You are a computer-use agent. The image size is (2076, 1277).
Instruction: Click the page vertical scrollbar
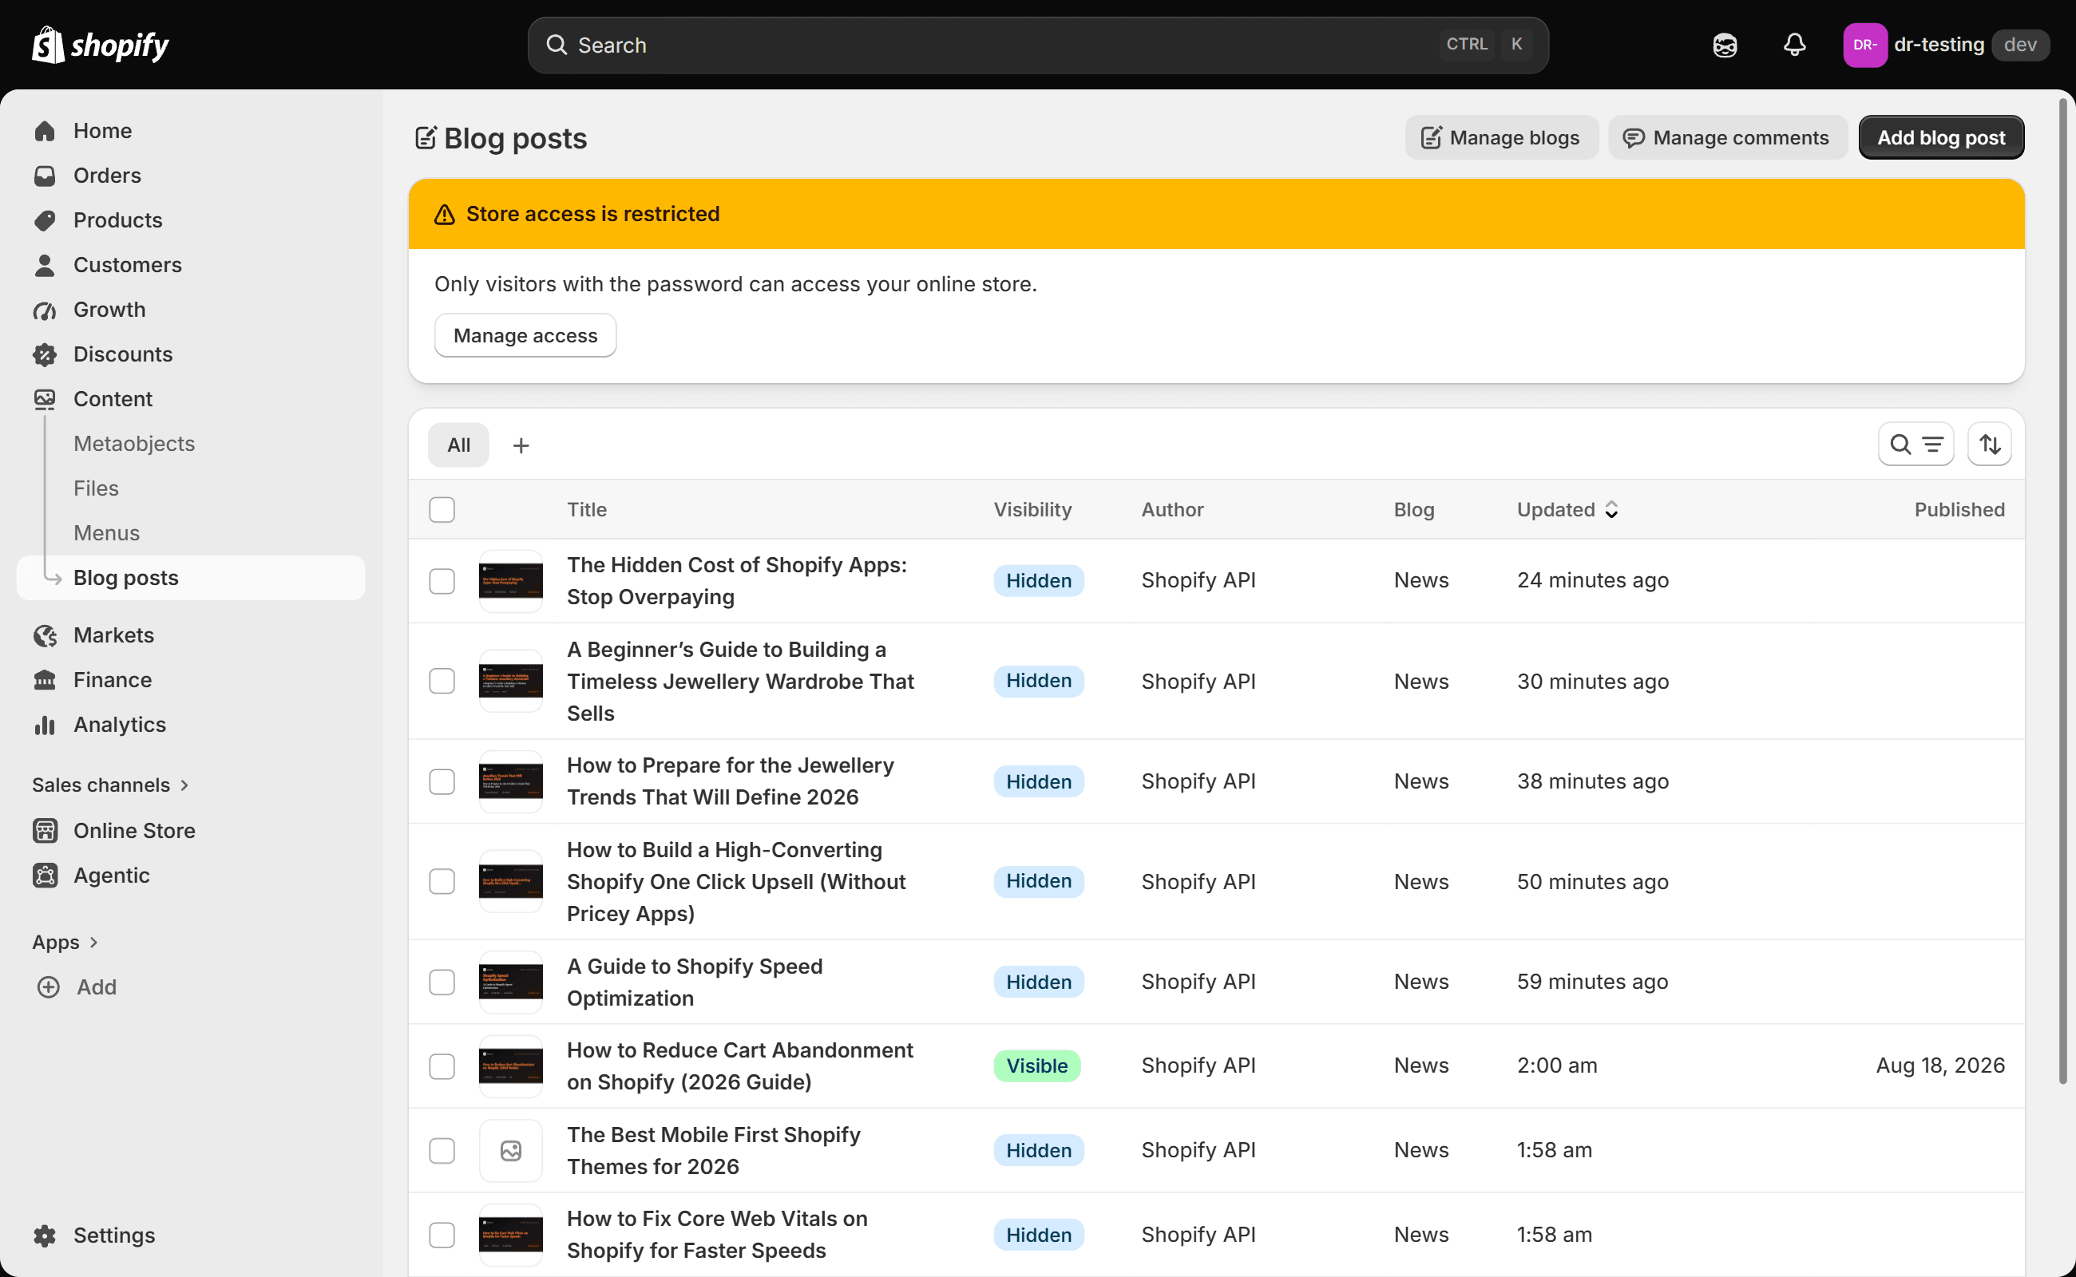2062,591
